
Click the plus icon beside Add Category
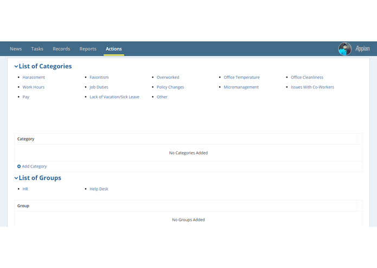[19, 167]
